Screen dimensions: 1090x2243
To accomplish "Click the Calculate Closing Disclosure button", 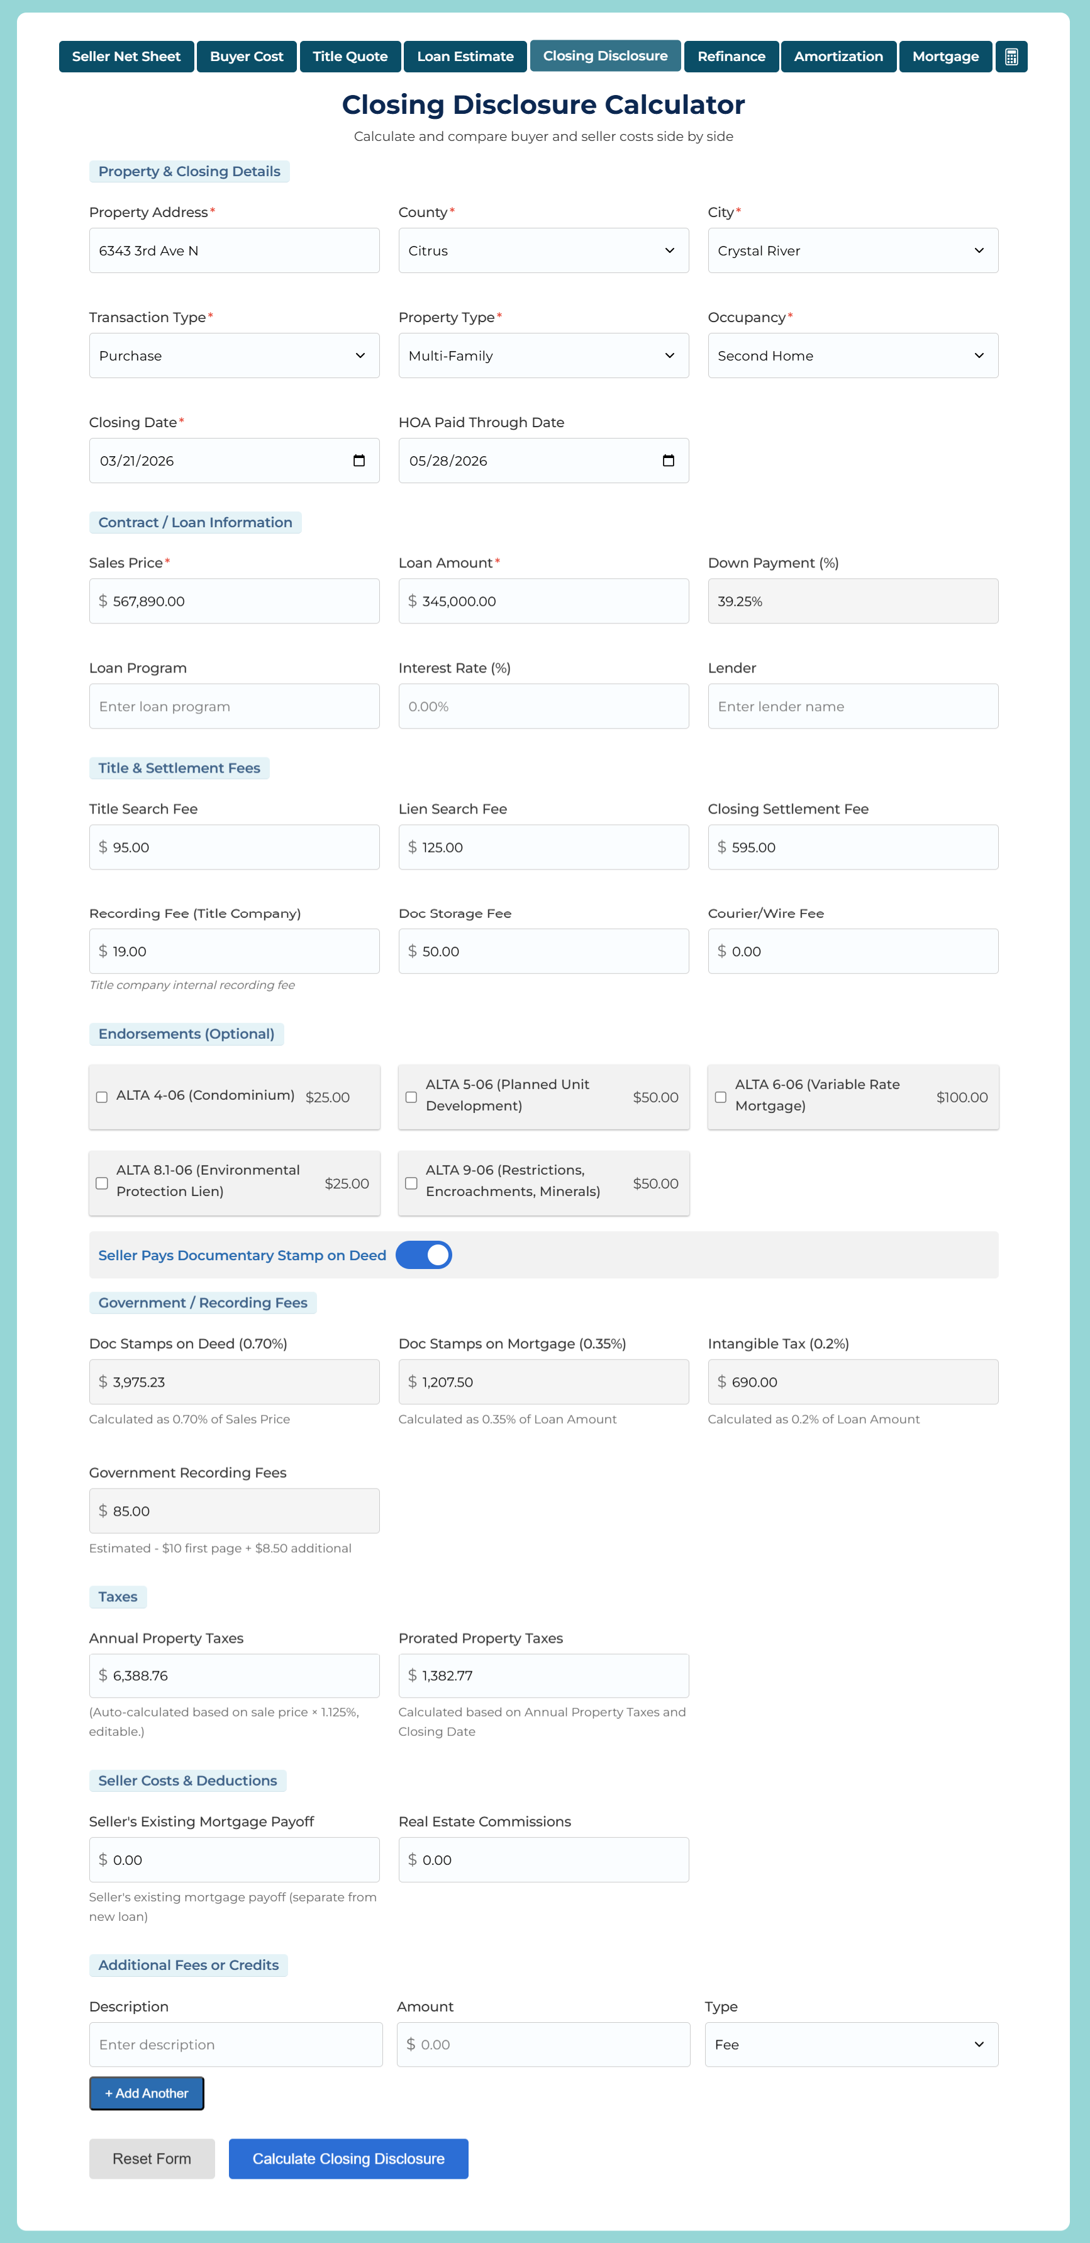I will coord(348,2159).
